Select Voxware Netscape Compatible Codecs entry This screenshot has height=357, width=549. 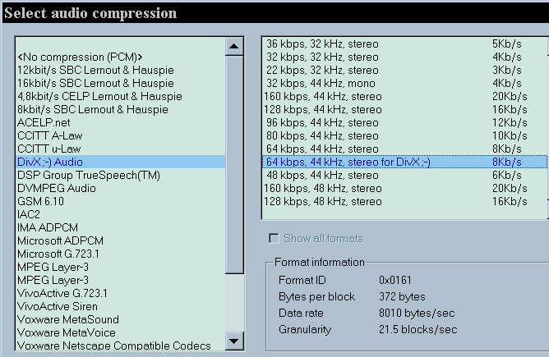(x=113, y=346)
